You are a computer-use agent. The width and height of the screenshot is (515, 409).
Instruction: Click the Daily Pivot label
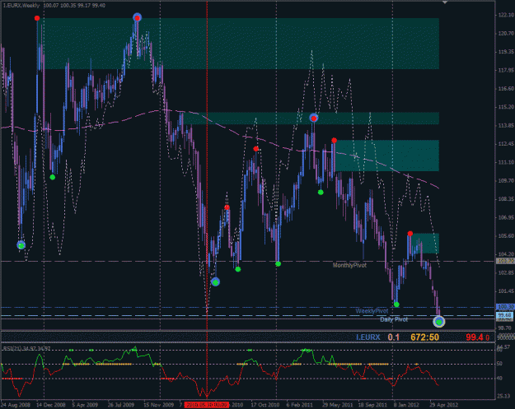pos(394,319)
